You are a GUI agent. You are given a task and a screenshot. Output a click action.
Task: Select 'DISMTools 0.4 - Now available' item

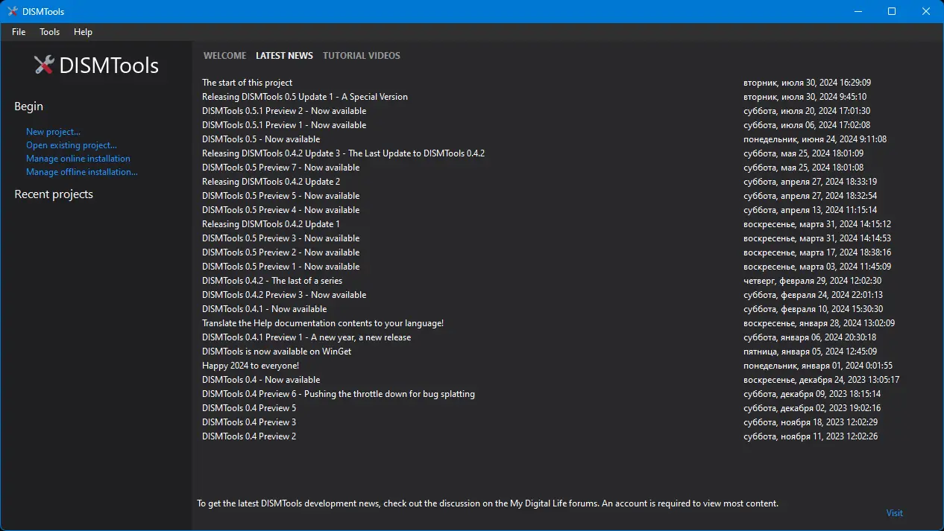(261, 380)
